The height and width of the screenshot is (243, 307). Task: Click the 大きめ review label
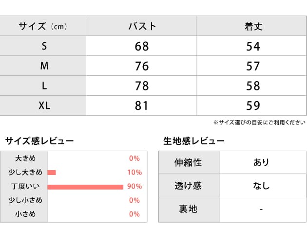click(x=25, y=158)
